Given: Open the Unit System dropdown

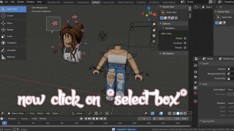Looking at the screenshot, I should click(x=230, y=90).
